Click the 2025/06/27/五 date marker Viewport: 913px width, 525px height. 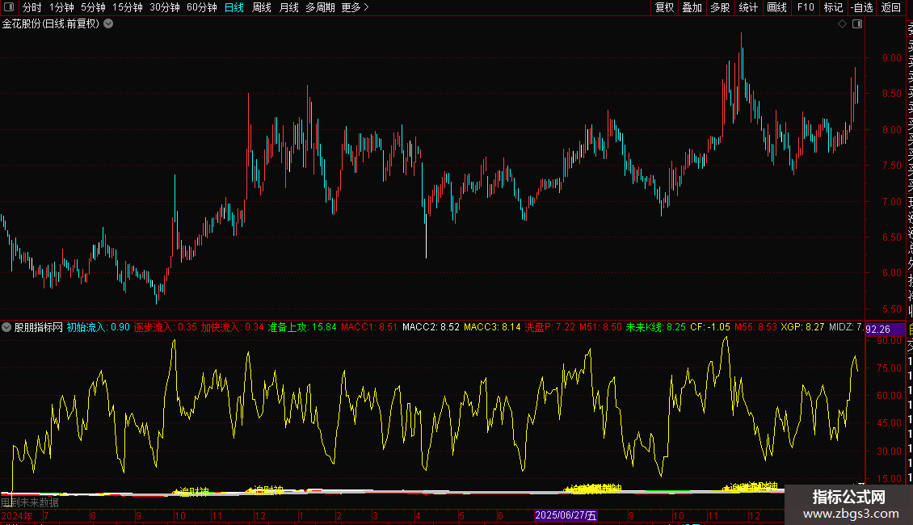[x=566, y=515]
